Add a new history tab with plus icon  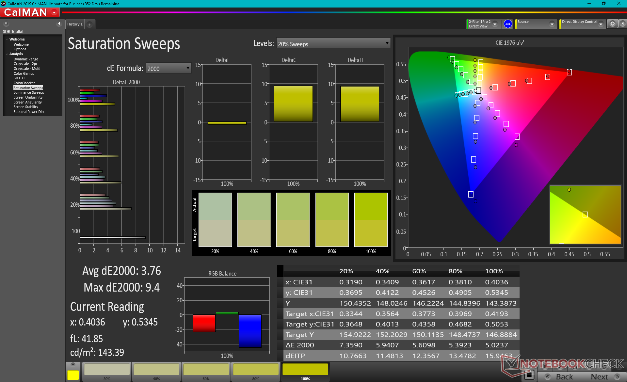click(x=89, y=24)
